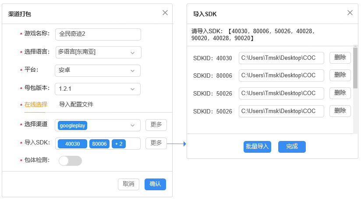This screenshot has width=361, height=199.
Task: Click the 游戏名称 input field
Action: (98, 34)
